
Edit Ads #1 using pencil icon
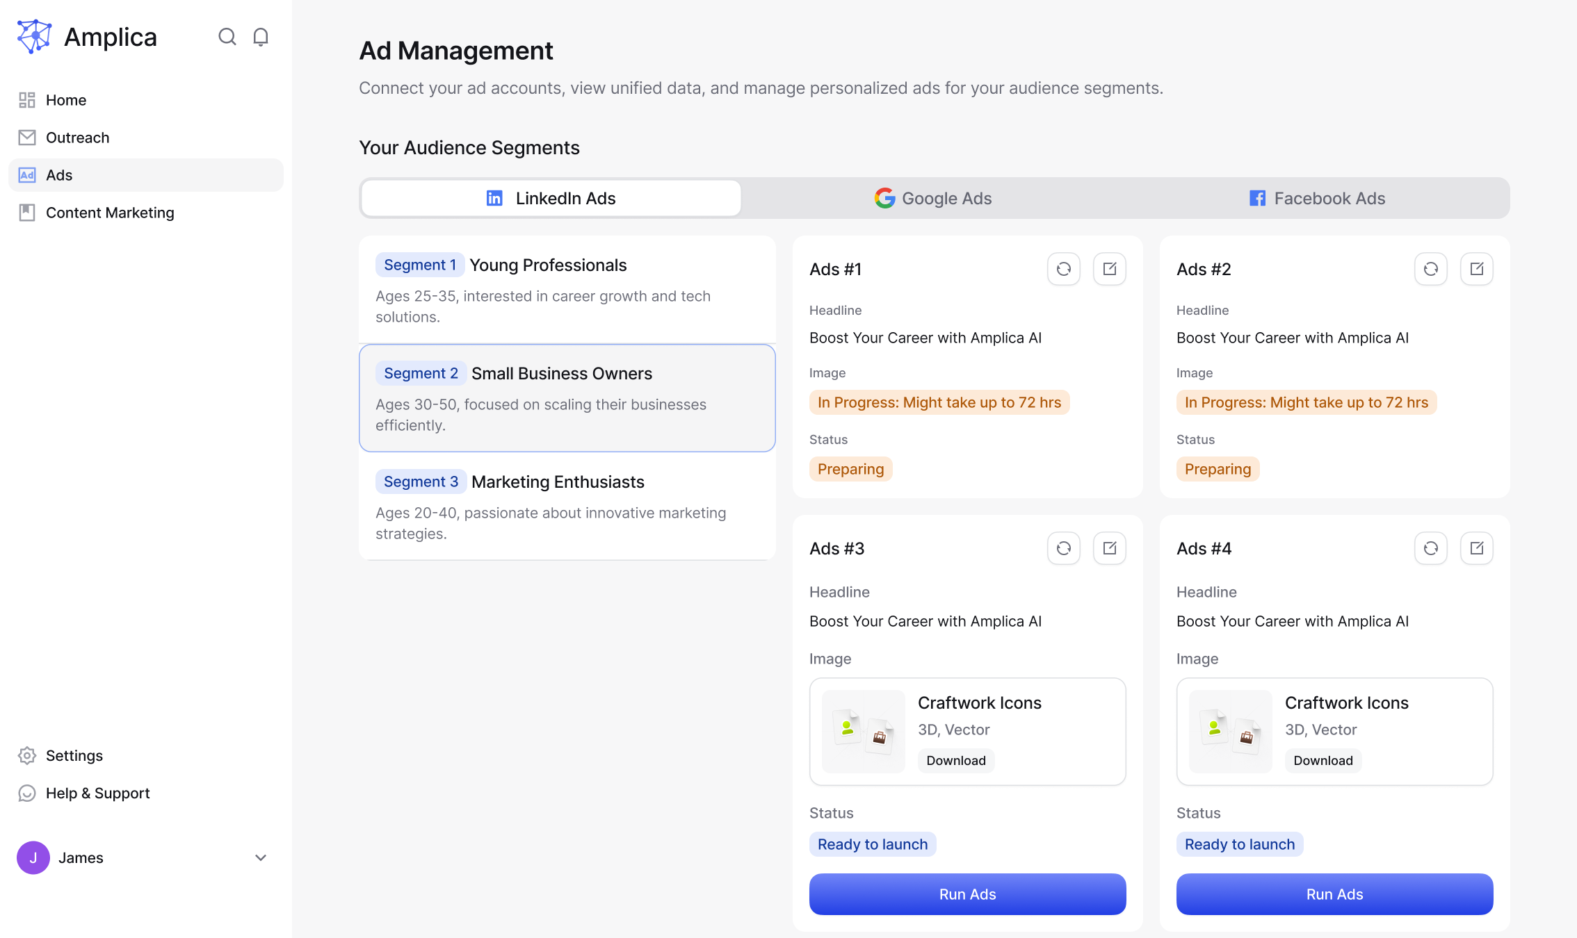(x=1109, y=269)
